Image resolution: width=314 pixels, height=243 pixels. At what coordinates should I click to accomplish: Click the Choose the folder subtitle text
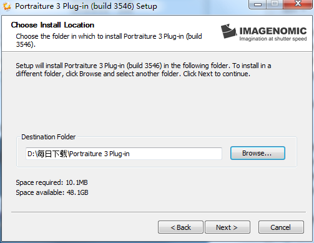109,40
